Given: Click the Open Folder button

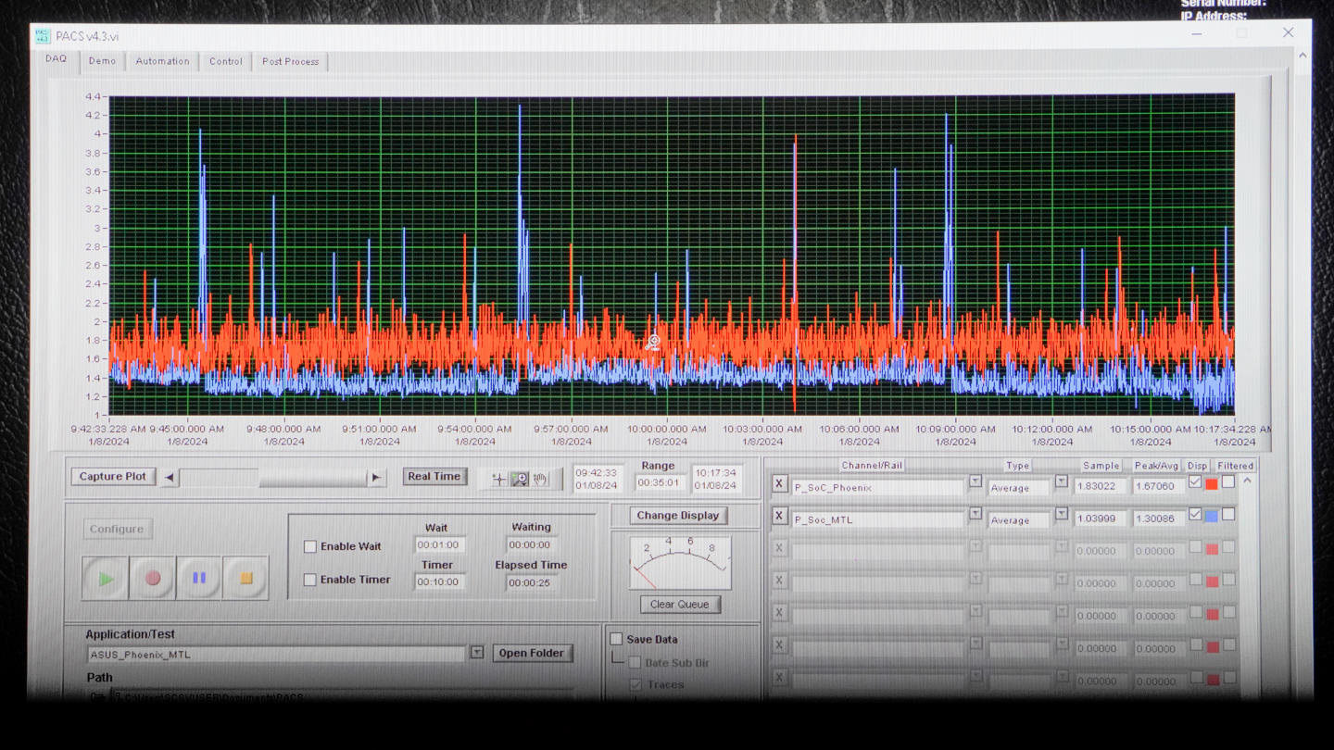Looking at the screenshot, I should pyautogui.click(x=532, y=653).
